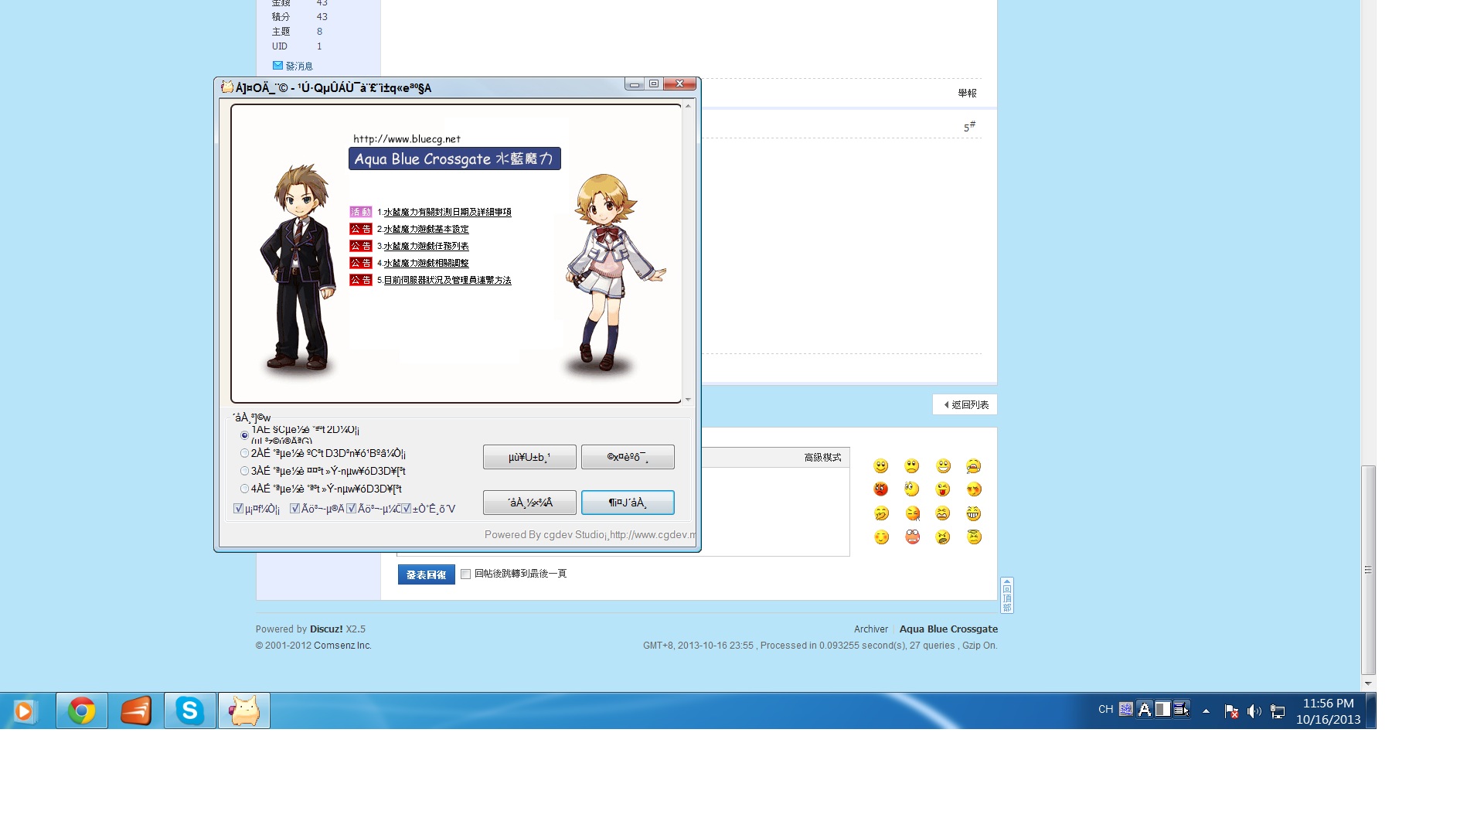Insert the winking tongue-out emoticon
Viewport: 1484px width, 835px height.
(x=943, y=489)
